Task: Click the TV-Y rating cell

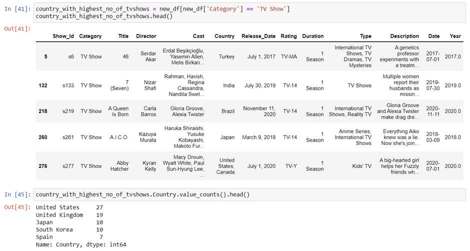Action: [291, 166]
